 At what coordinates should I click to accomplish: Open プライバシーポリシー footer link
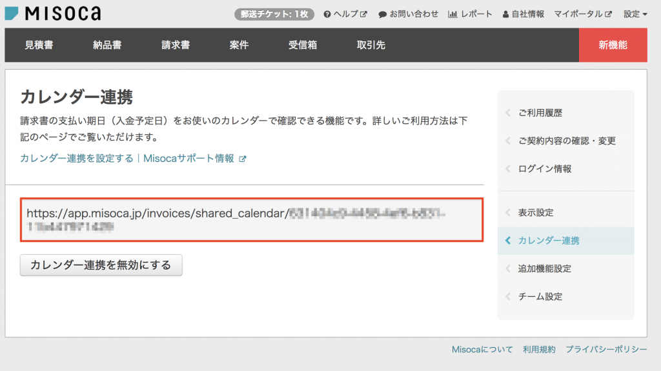[606, 350]
